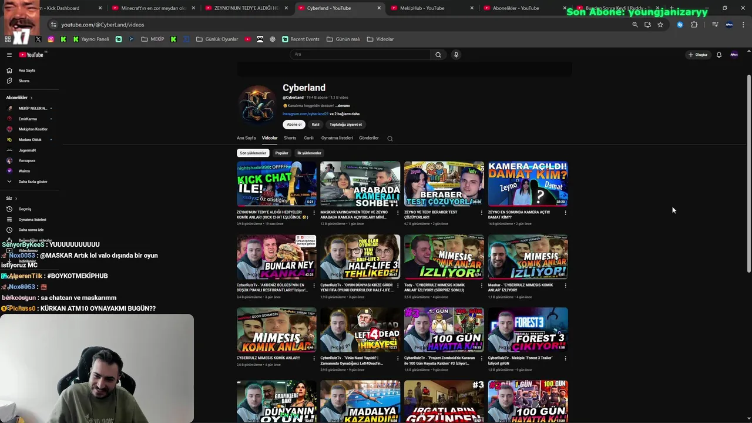The height and width of the screenshot is (423, 752).
Task: Search within channel using magnifier icon
Action: [x=390, y=139]
